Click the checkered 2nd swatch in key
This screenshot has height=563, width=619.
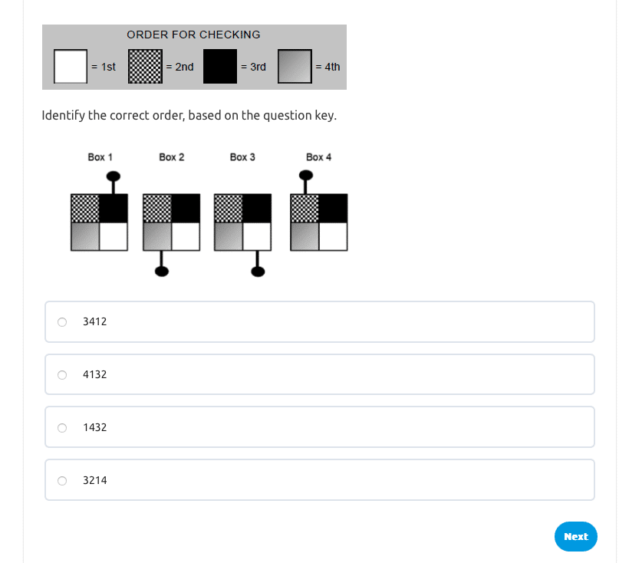click(x=145, y=67)
